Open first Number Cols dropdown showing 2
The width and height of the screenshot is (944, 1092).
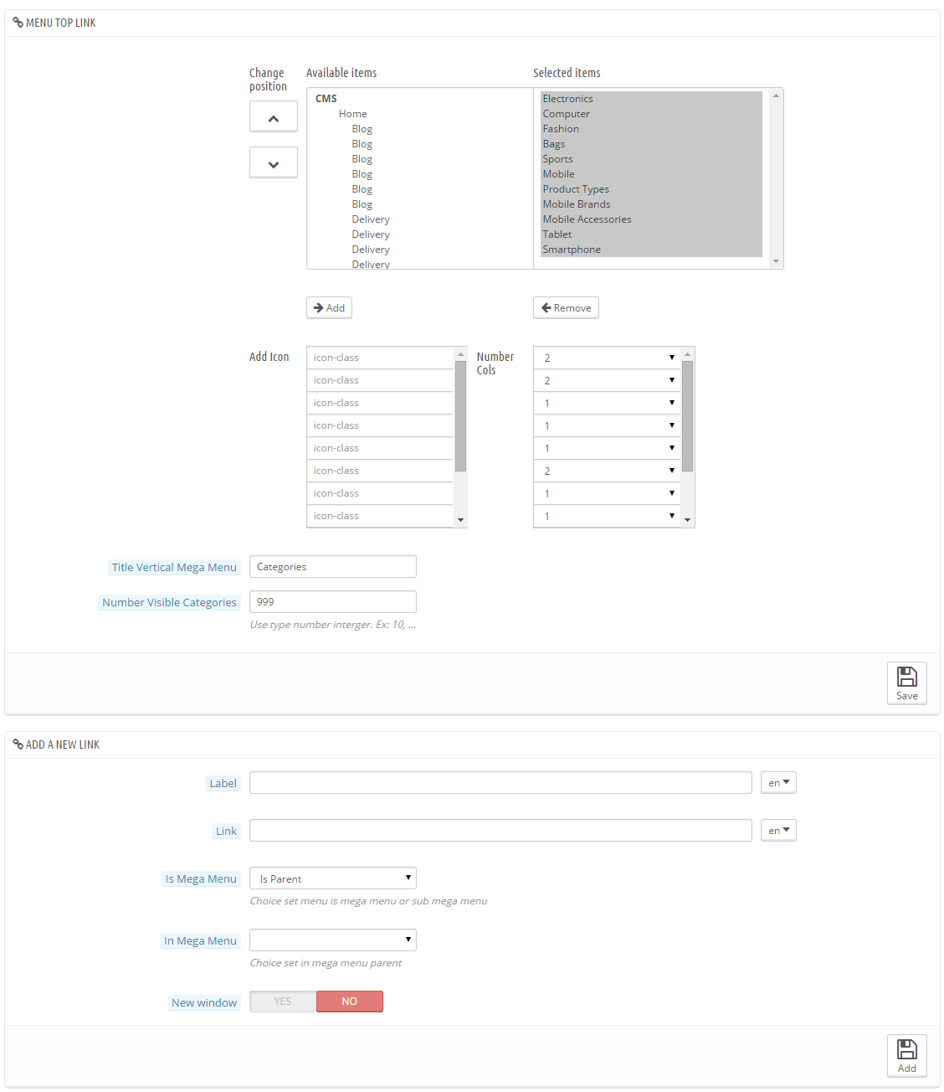[607, 358]
